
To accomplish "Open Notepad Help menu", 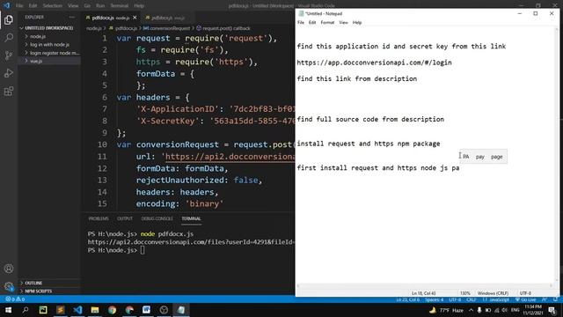I will click(x=357, y=23).
